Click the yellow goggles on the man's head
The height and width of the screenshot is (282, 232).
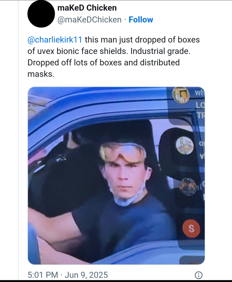coord(123,153)
